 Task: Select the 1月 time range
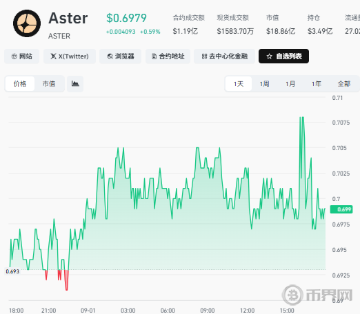coord(290,84)
